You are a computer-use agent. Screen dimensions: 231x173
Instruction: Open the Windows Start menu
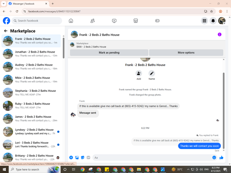[x=4, y=169]
